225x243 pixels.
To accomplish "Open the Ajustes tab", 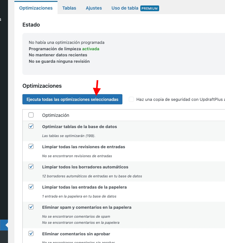I will (94, 8).
